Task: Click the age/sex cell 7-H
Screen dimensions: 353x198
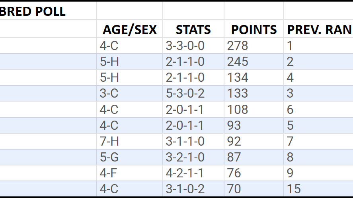Action: pyautogui.click(x=130, y=141)
